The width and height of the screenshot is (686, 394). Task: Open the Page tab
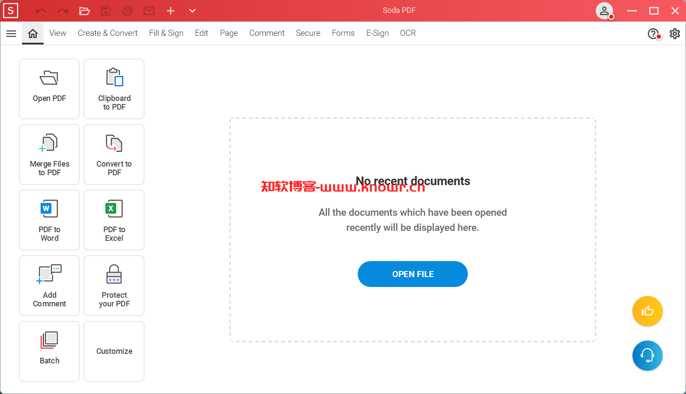tap(229, 33)
